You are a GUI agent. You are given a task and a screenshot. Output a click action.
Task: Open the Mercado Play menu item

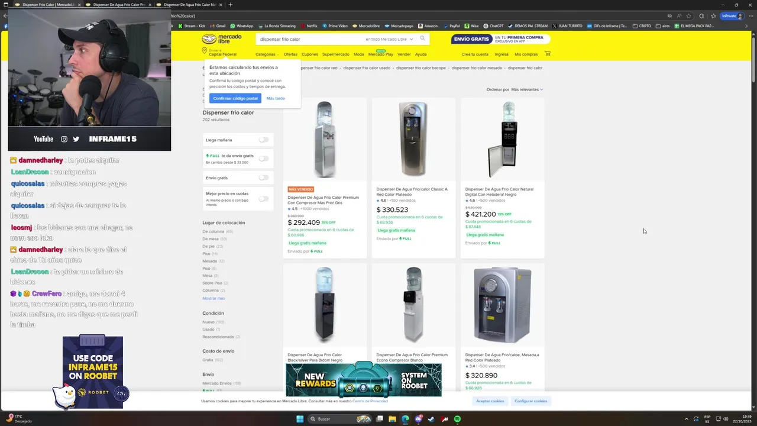[381, 54]
